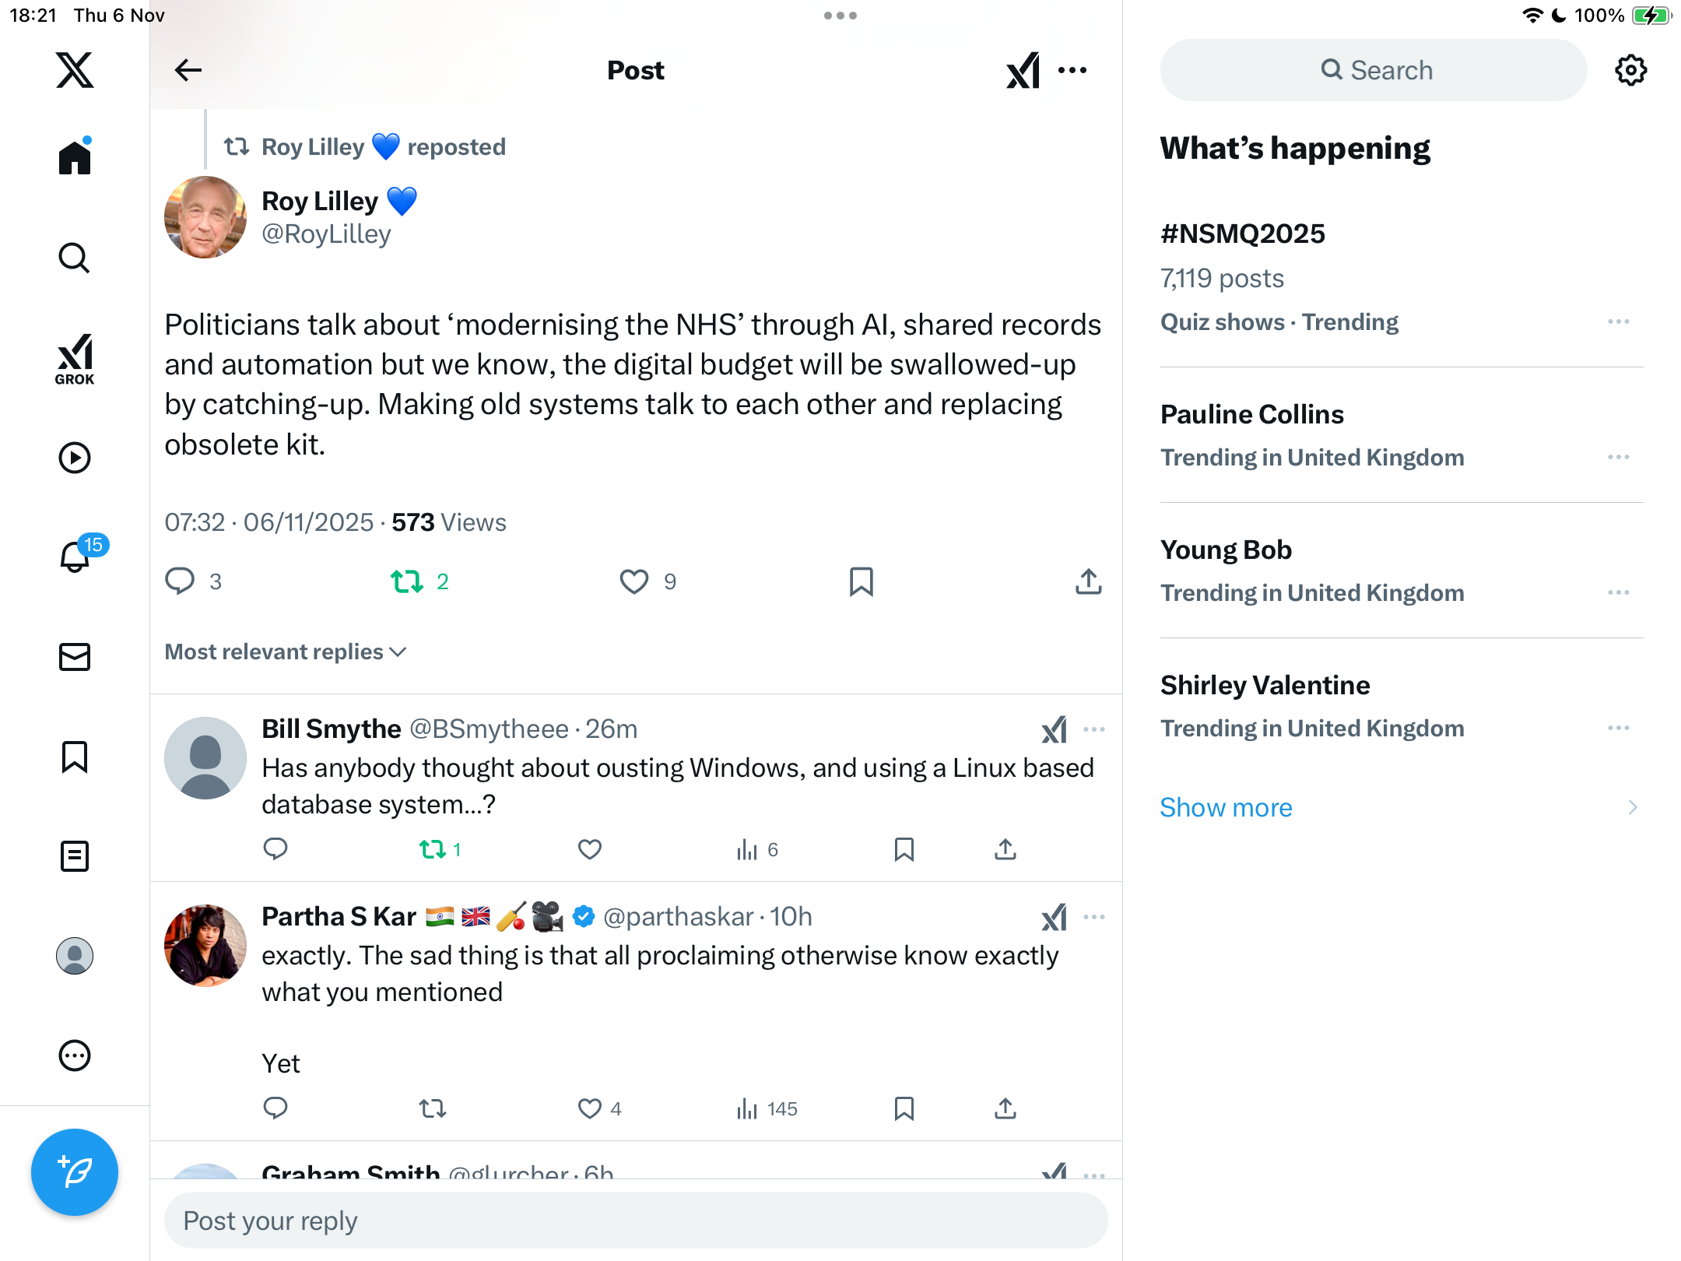Undo repost on the main post
Screen dimensions: 1681x1261
407,581
